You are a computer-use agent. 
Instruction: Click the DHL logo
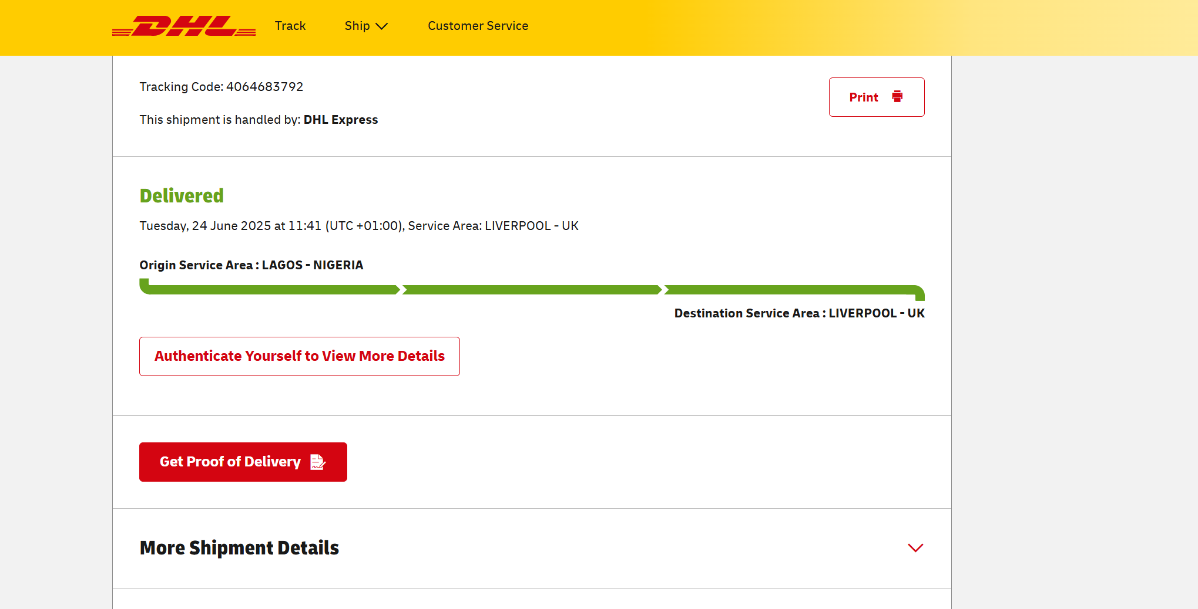(184, 26)
